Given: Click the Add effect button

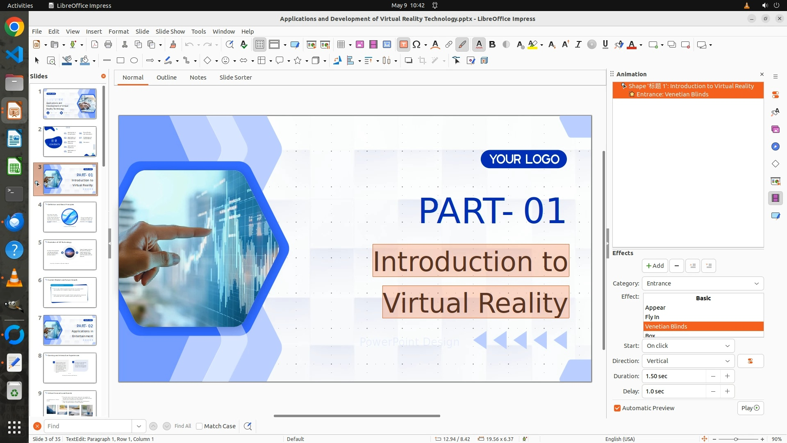Looking at the screenshot, I should click(655, 266).
